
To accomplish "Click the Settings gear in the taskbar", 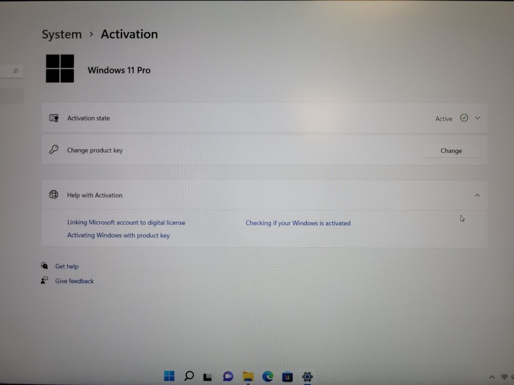I will (307, 377).
